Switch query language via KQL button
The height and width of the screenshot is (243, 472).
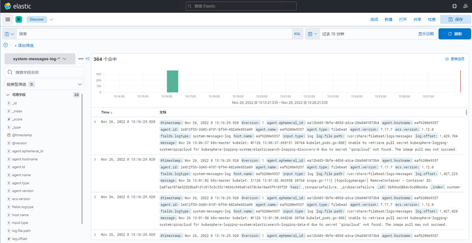[297, 34]
